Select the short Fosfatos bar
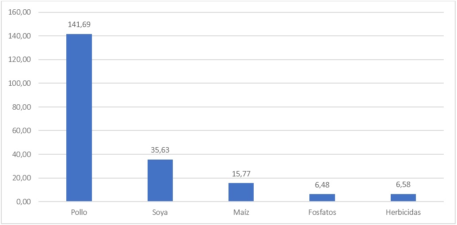 point(322,198)
